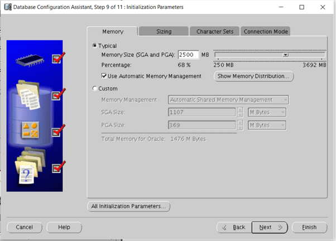Click the memory size slider handle
The image size is (336, 241).
point(285,55)
